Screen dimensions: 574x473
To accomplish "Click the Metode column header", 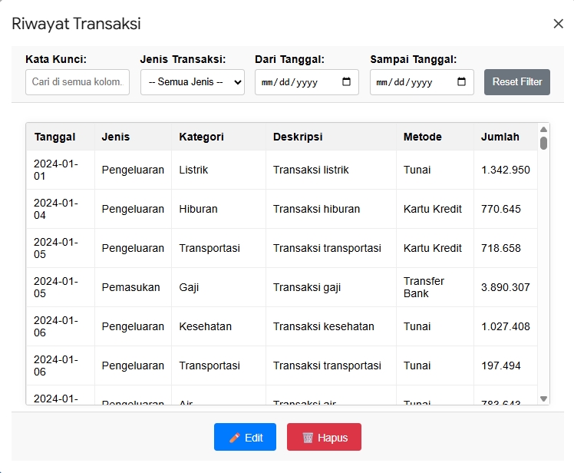I will [x=435, y=137].
